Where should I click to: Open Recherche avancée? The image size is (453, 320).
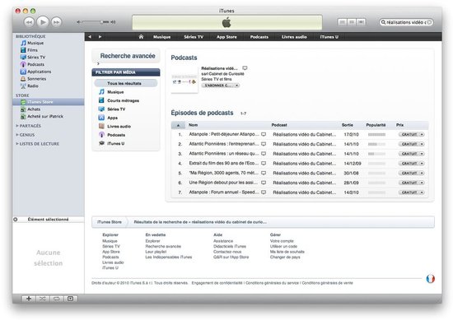click(x=128, y=56)
